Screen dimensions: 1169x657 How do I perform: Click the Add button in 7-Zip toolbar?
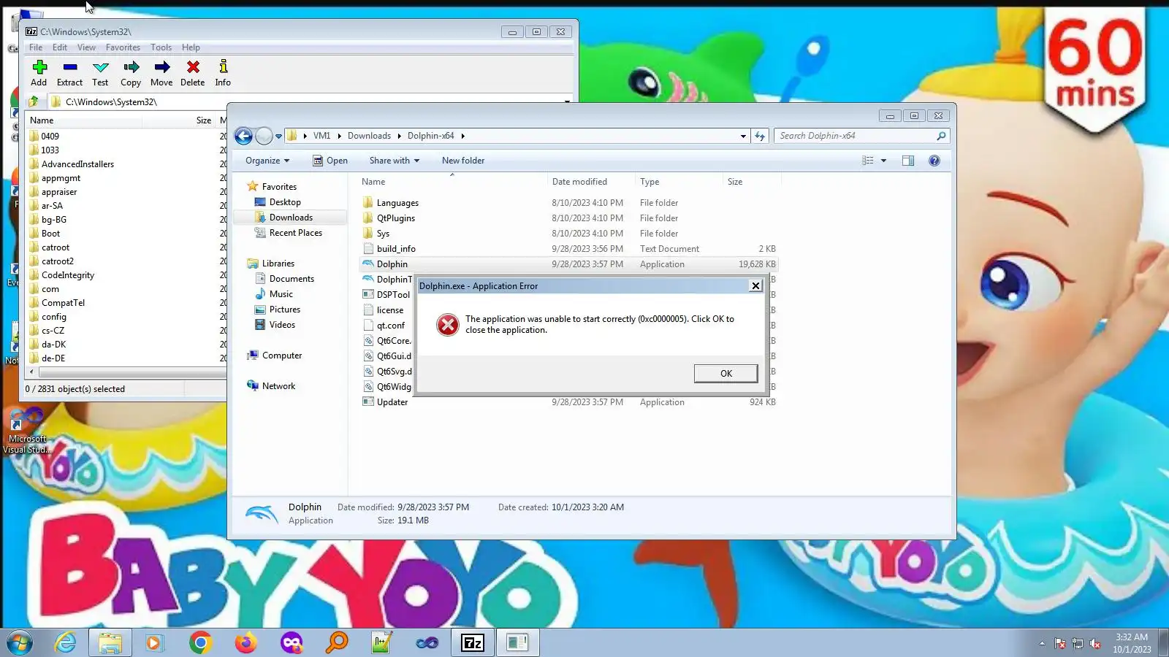coord(39,73)
